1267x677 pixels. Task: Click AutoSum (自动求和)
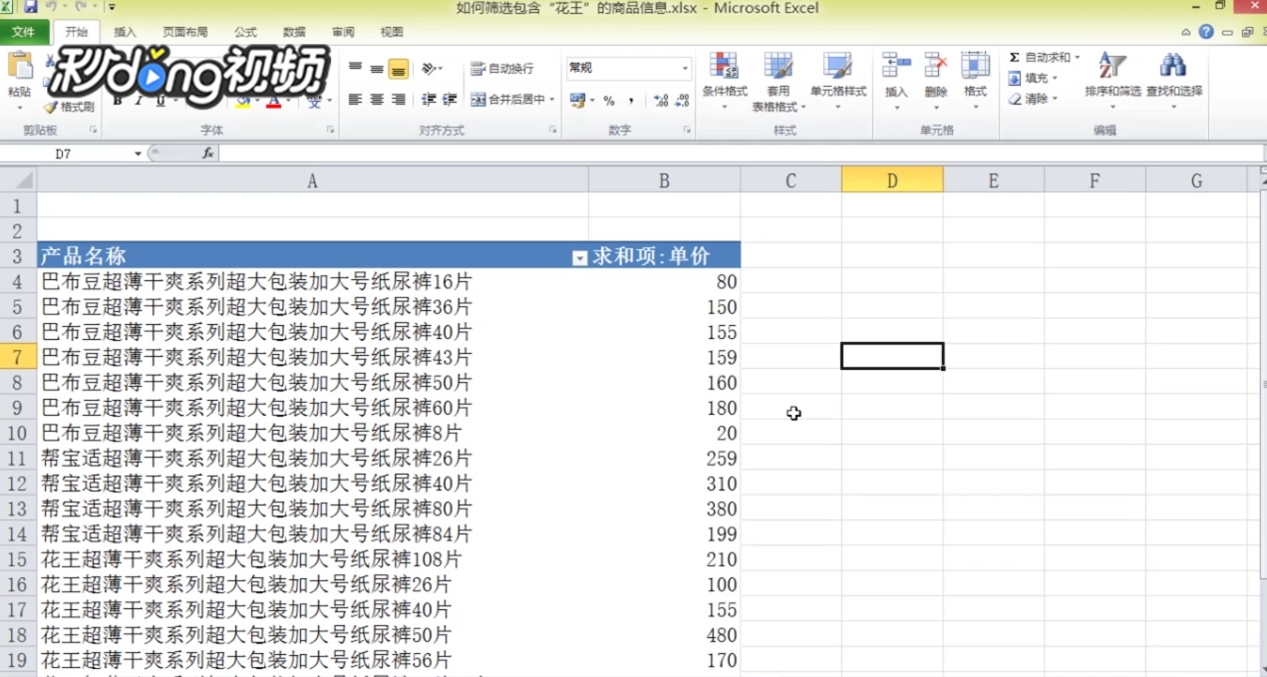tap(1038, 58)
